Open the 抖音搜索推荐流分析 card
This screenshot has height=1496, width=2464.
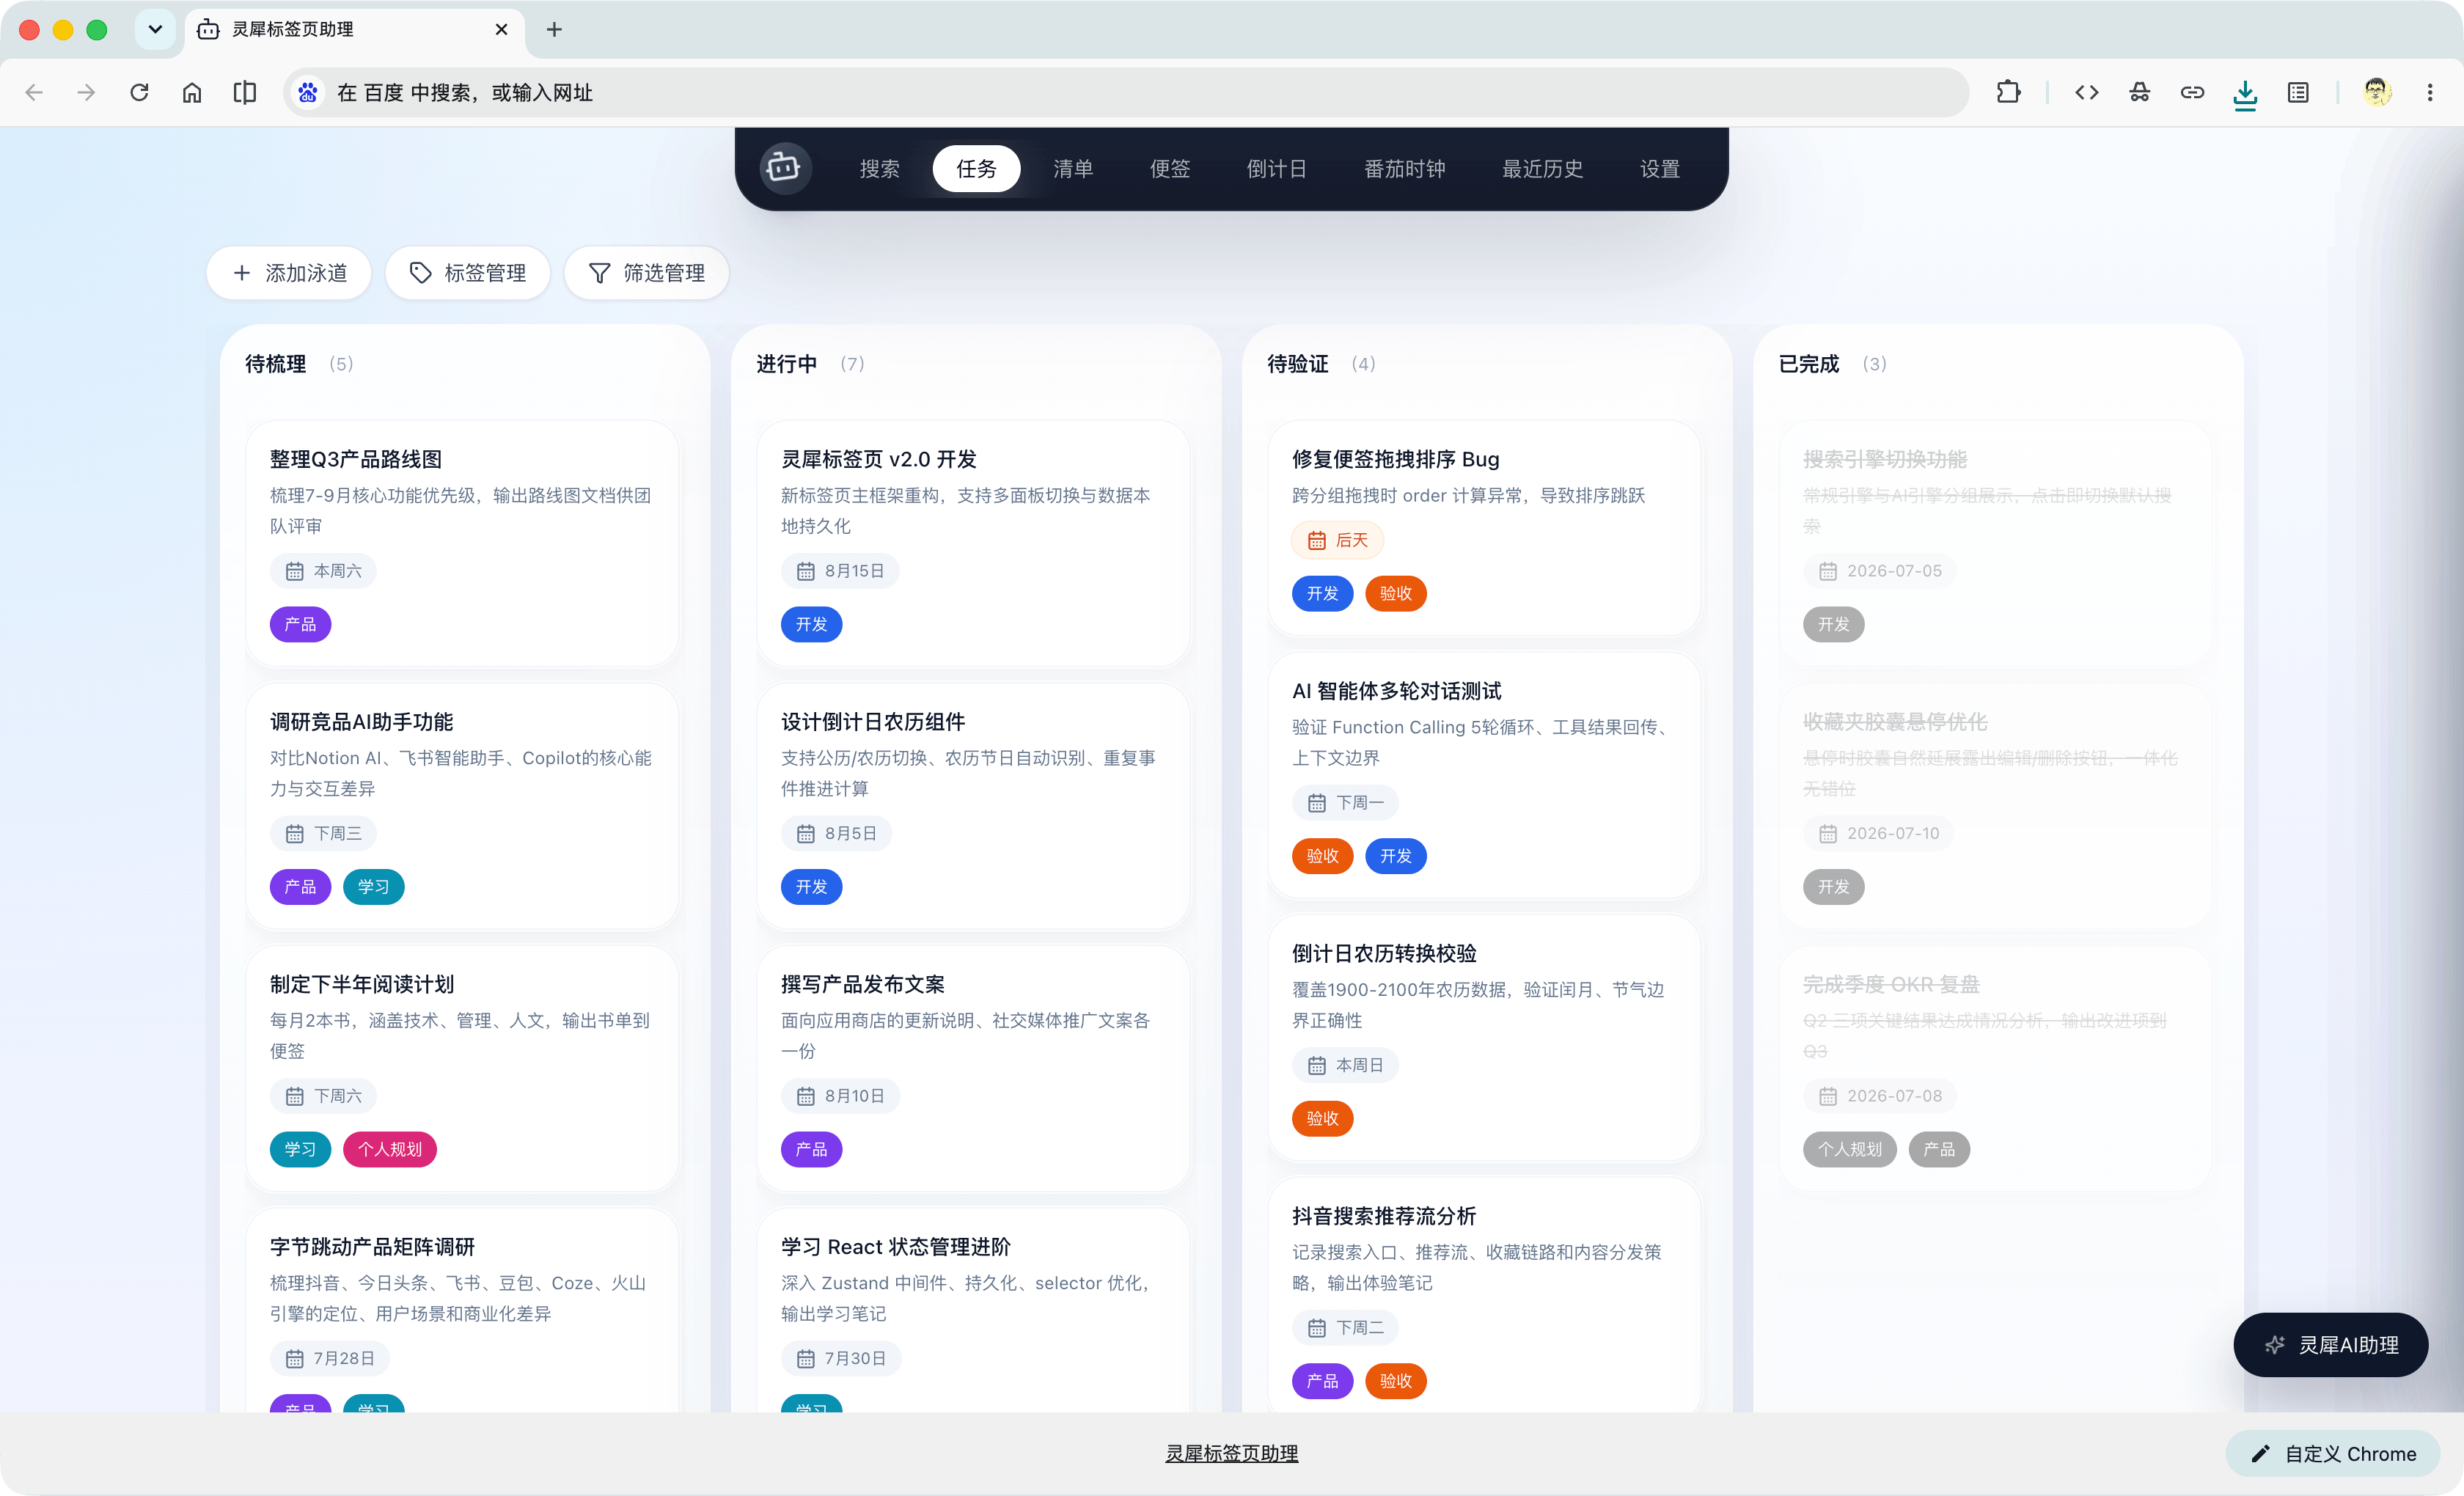(x=1484, y=1295)
